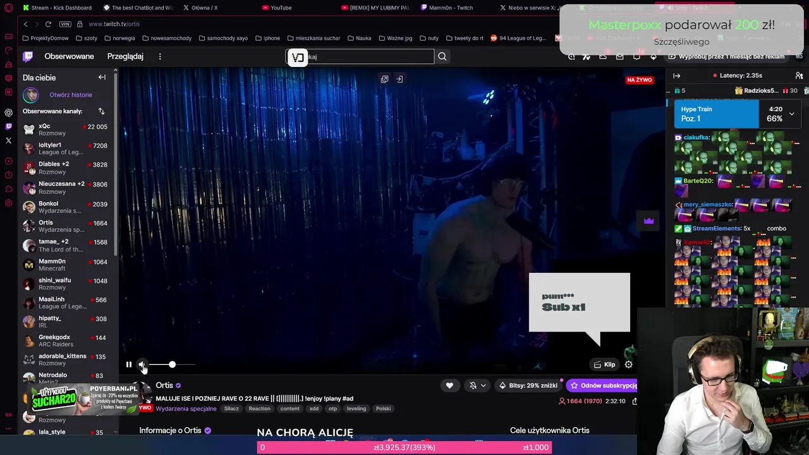
Task: Switch to Stream - Kick Dashboard tab
Action: [56, 8]
